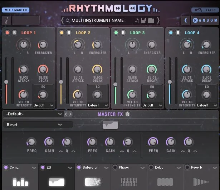Disable the EQ effect power toggle
The width and height of the screenshot is (220, 190).
[43, 167]
